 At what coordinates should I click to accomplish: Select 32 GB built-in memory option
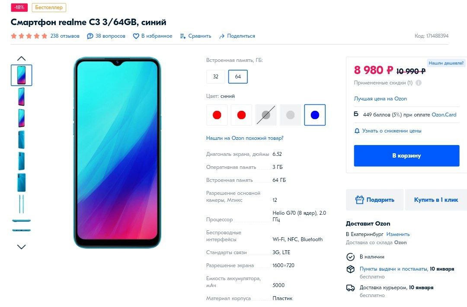(x=216, y=77)
